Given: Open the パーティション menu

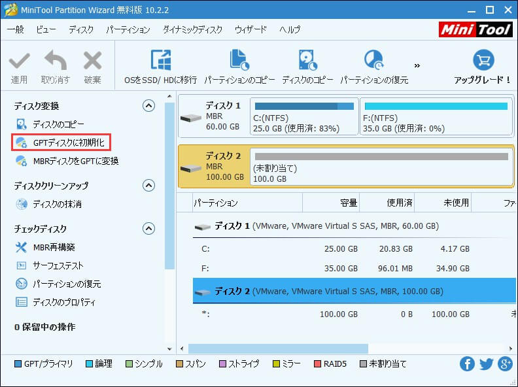Looking at the screenshot, I should (128, 29).
